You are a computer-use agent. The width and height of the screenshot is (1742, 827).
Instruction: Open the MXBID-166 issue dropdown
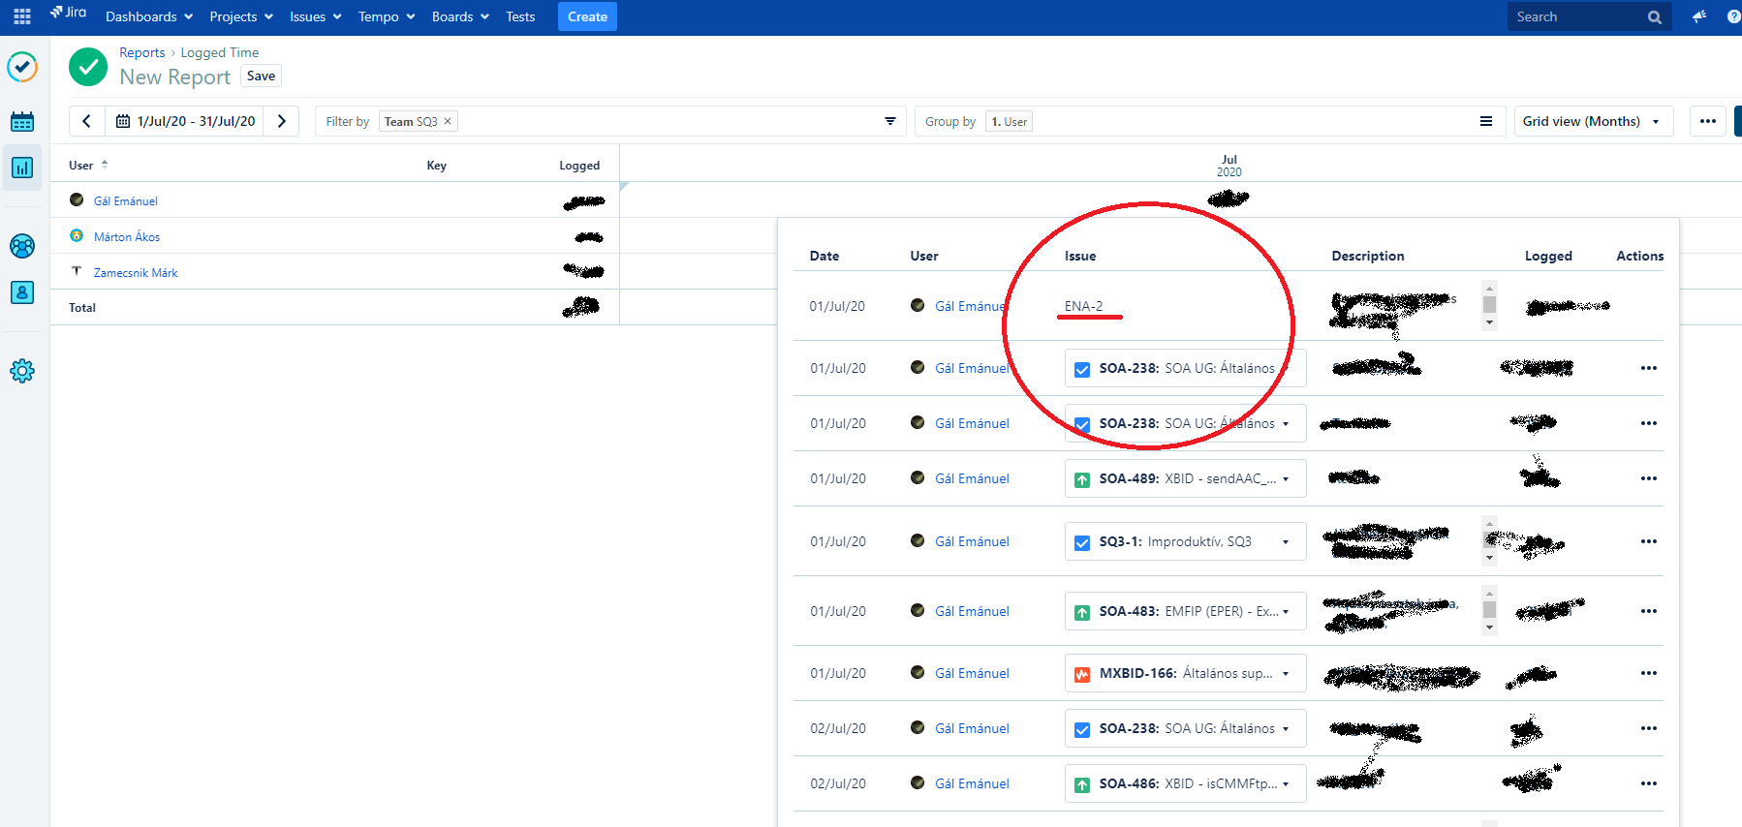[x=1285, y=673]
